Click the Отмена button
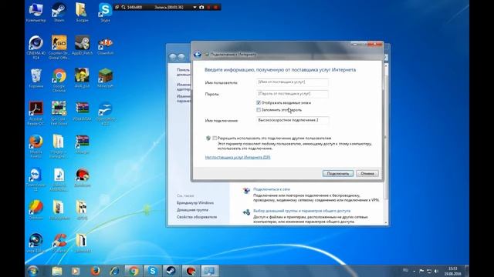Viewport: 494px width, 277px height. [x=367, y=173]
